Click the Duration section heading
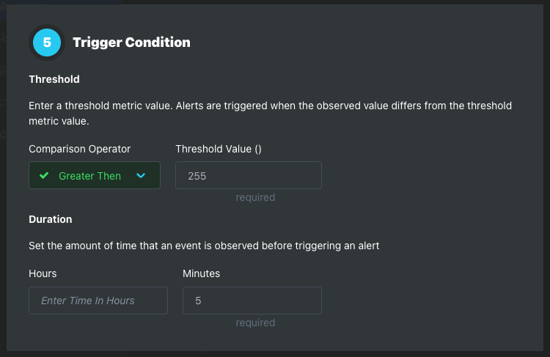Image resolution: width=550 pixels, height=357 pixels. pyautogui.click(x=50, y=219)
